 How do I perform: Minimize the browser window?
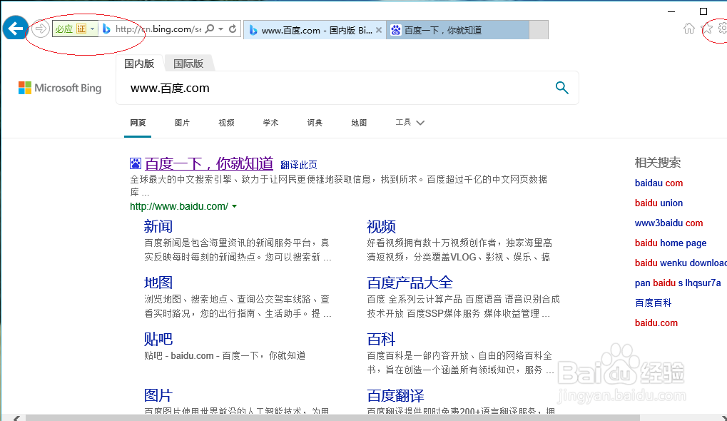[x=671, y=11]
